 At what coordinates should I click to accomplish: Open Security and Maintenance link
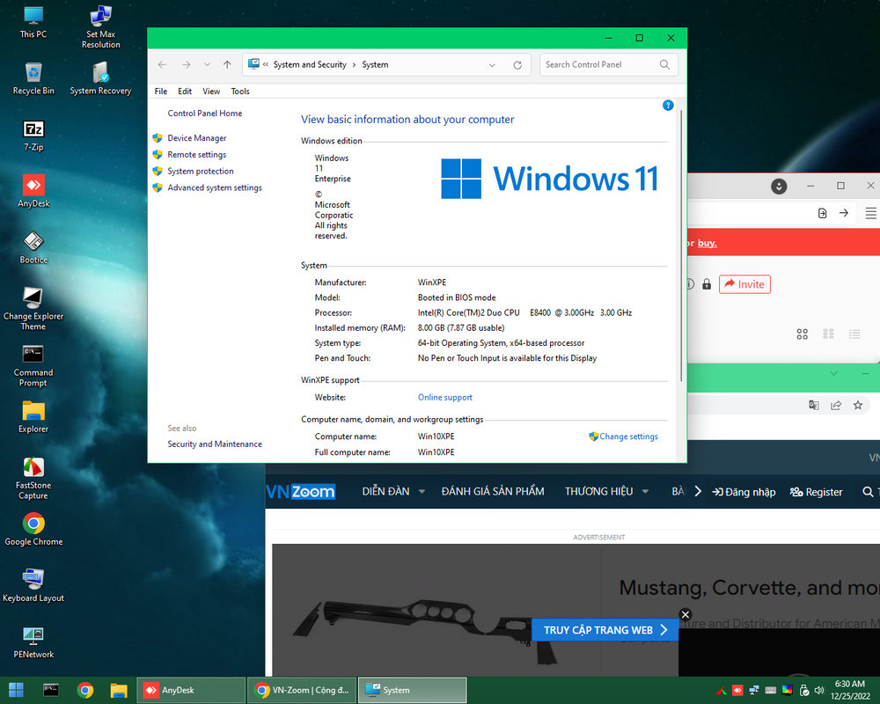pyautogui.click(x=215, y=444)
